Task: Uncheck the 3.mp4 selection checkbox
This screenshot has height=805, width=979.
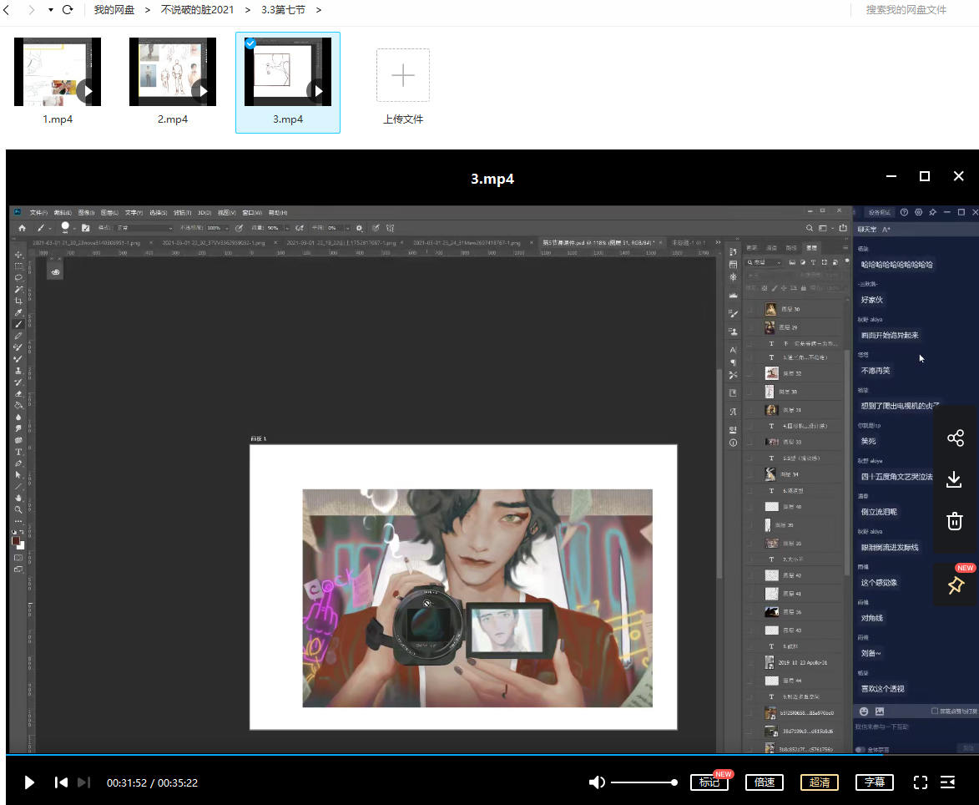Action: tap(250, 43)
